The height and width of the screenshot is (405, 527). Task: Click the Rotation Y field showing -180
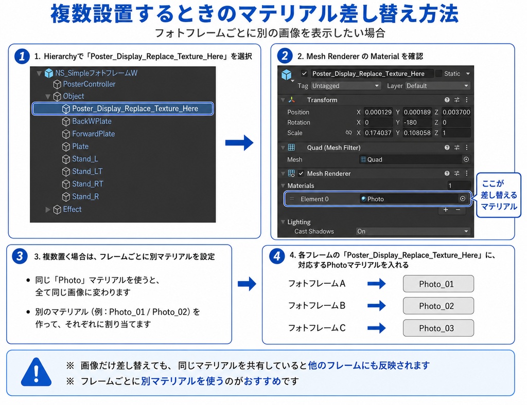[417, 122]
